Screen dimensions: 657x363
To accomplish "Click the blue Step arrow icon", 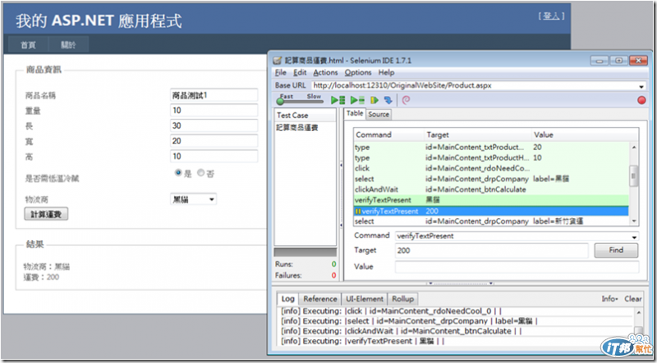I will pos(388,100).
